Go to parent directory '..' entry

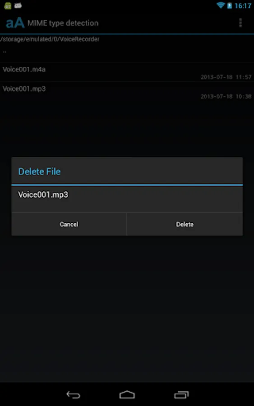click(x=127, y=53)
